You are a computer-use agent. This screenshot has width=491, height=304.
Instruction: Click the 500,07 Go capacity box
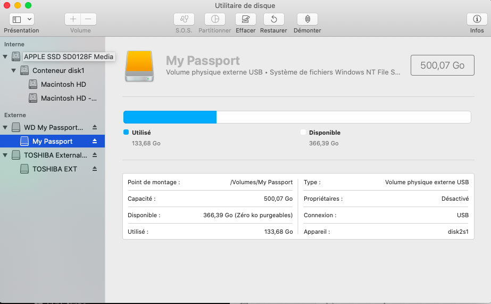(442, 65)
